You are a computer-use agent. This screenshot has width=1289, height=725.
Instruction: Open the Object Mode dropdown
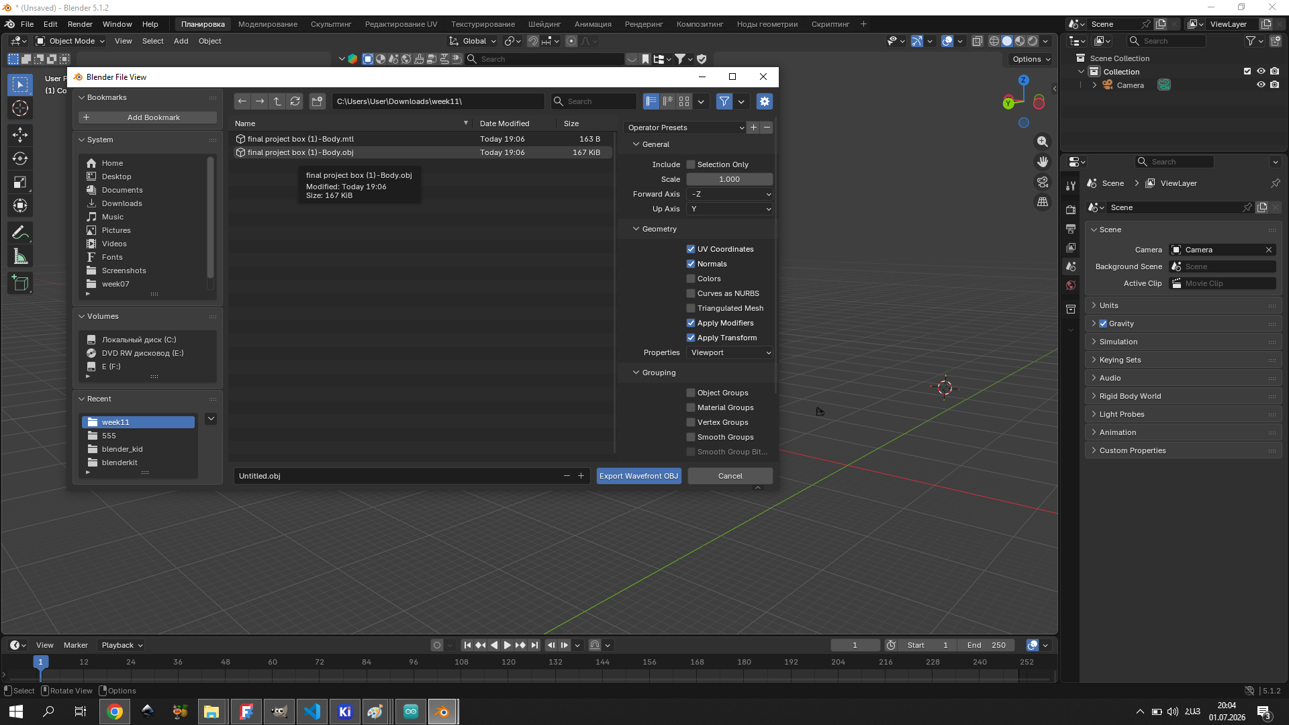(71, 41)
